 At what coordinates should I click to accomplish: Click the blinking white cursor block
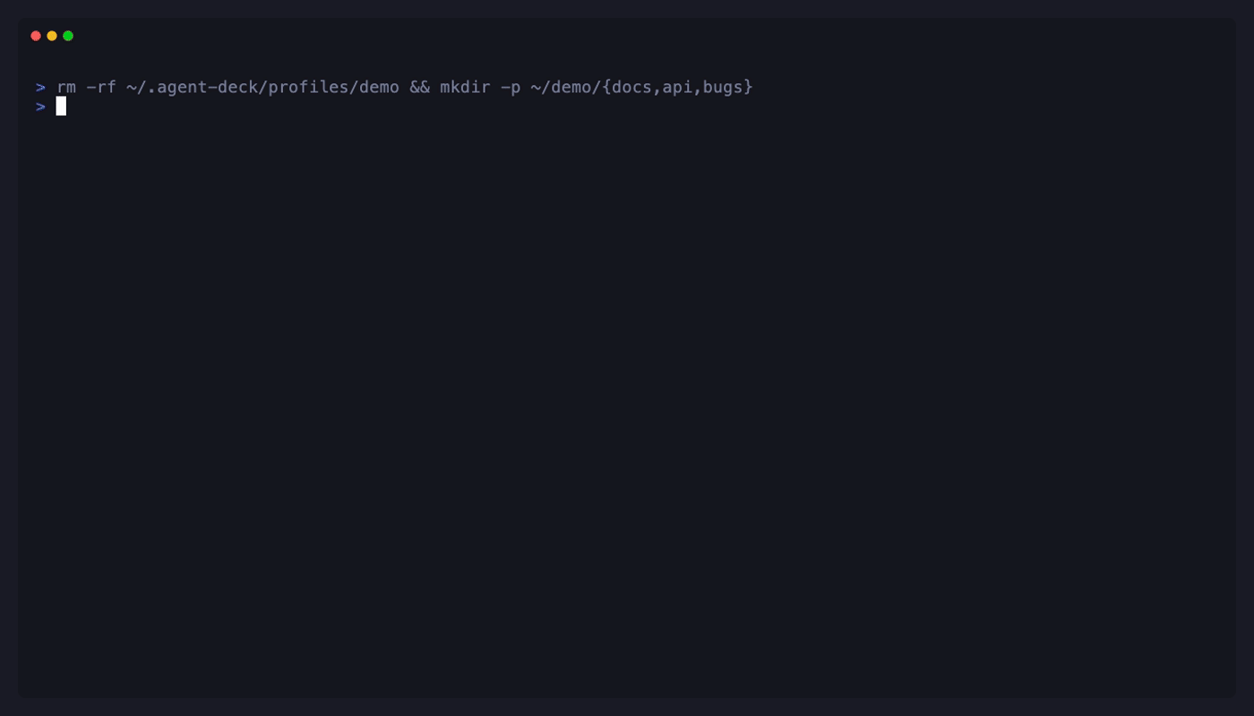pos(60,107)
